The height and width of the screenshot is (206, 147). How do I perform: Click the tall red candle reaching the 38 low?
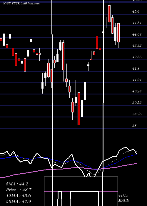click(x=79, y=109)
